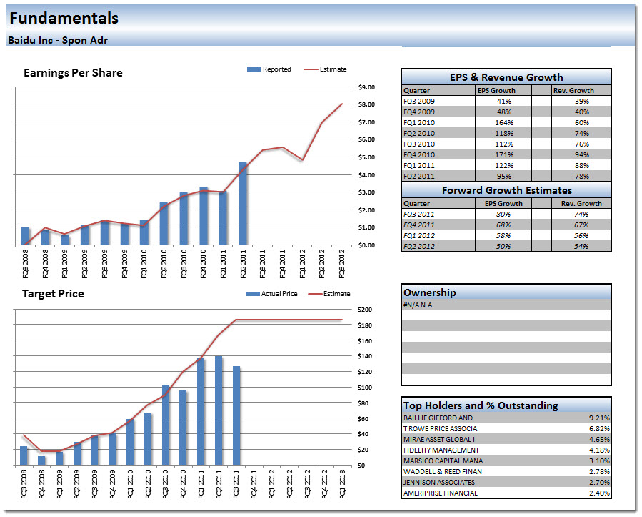Click the 6.82% value for T Rowe Price

598,429
